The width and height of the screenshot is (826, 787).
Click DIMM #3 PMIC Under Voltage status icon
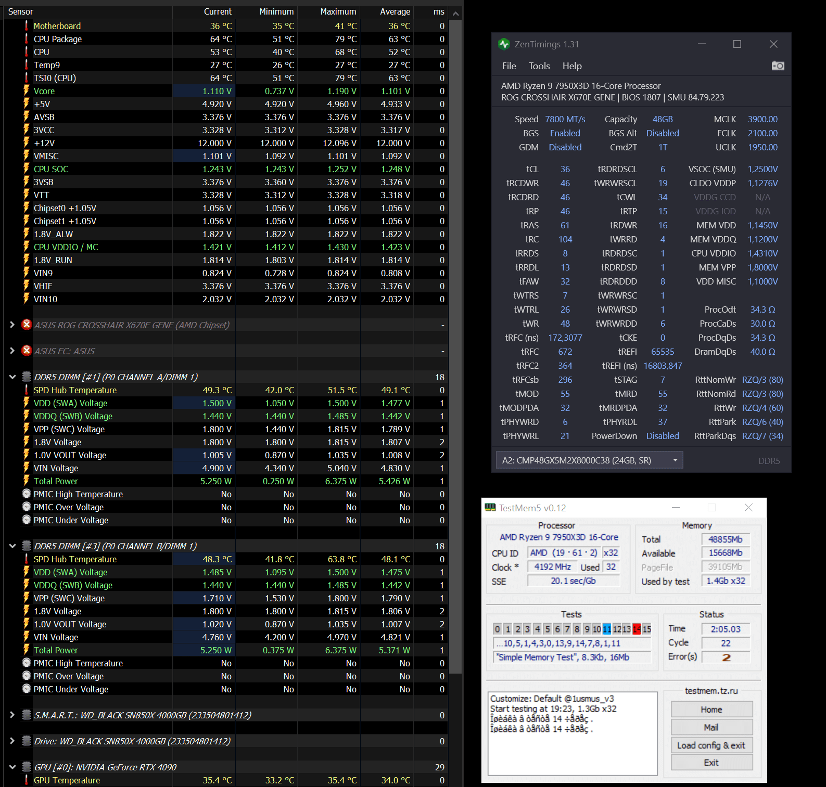click(x=27, y=689)
